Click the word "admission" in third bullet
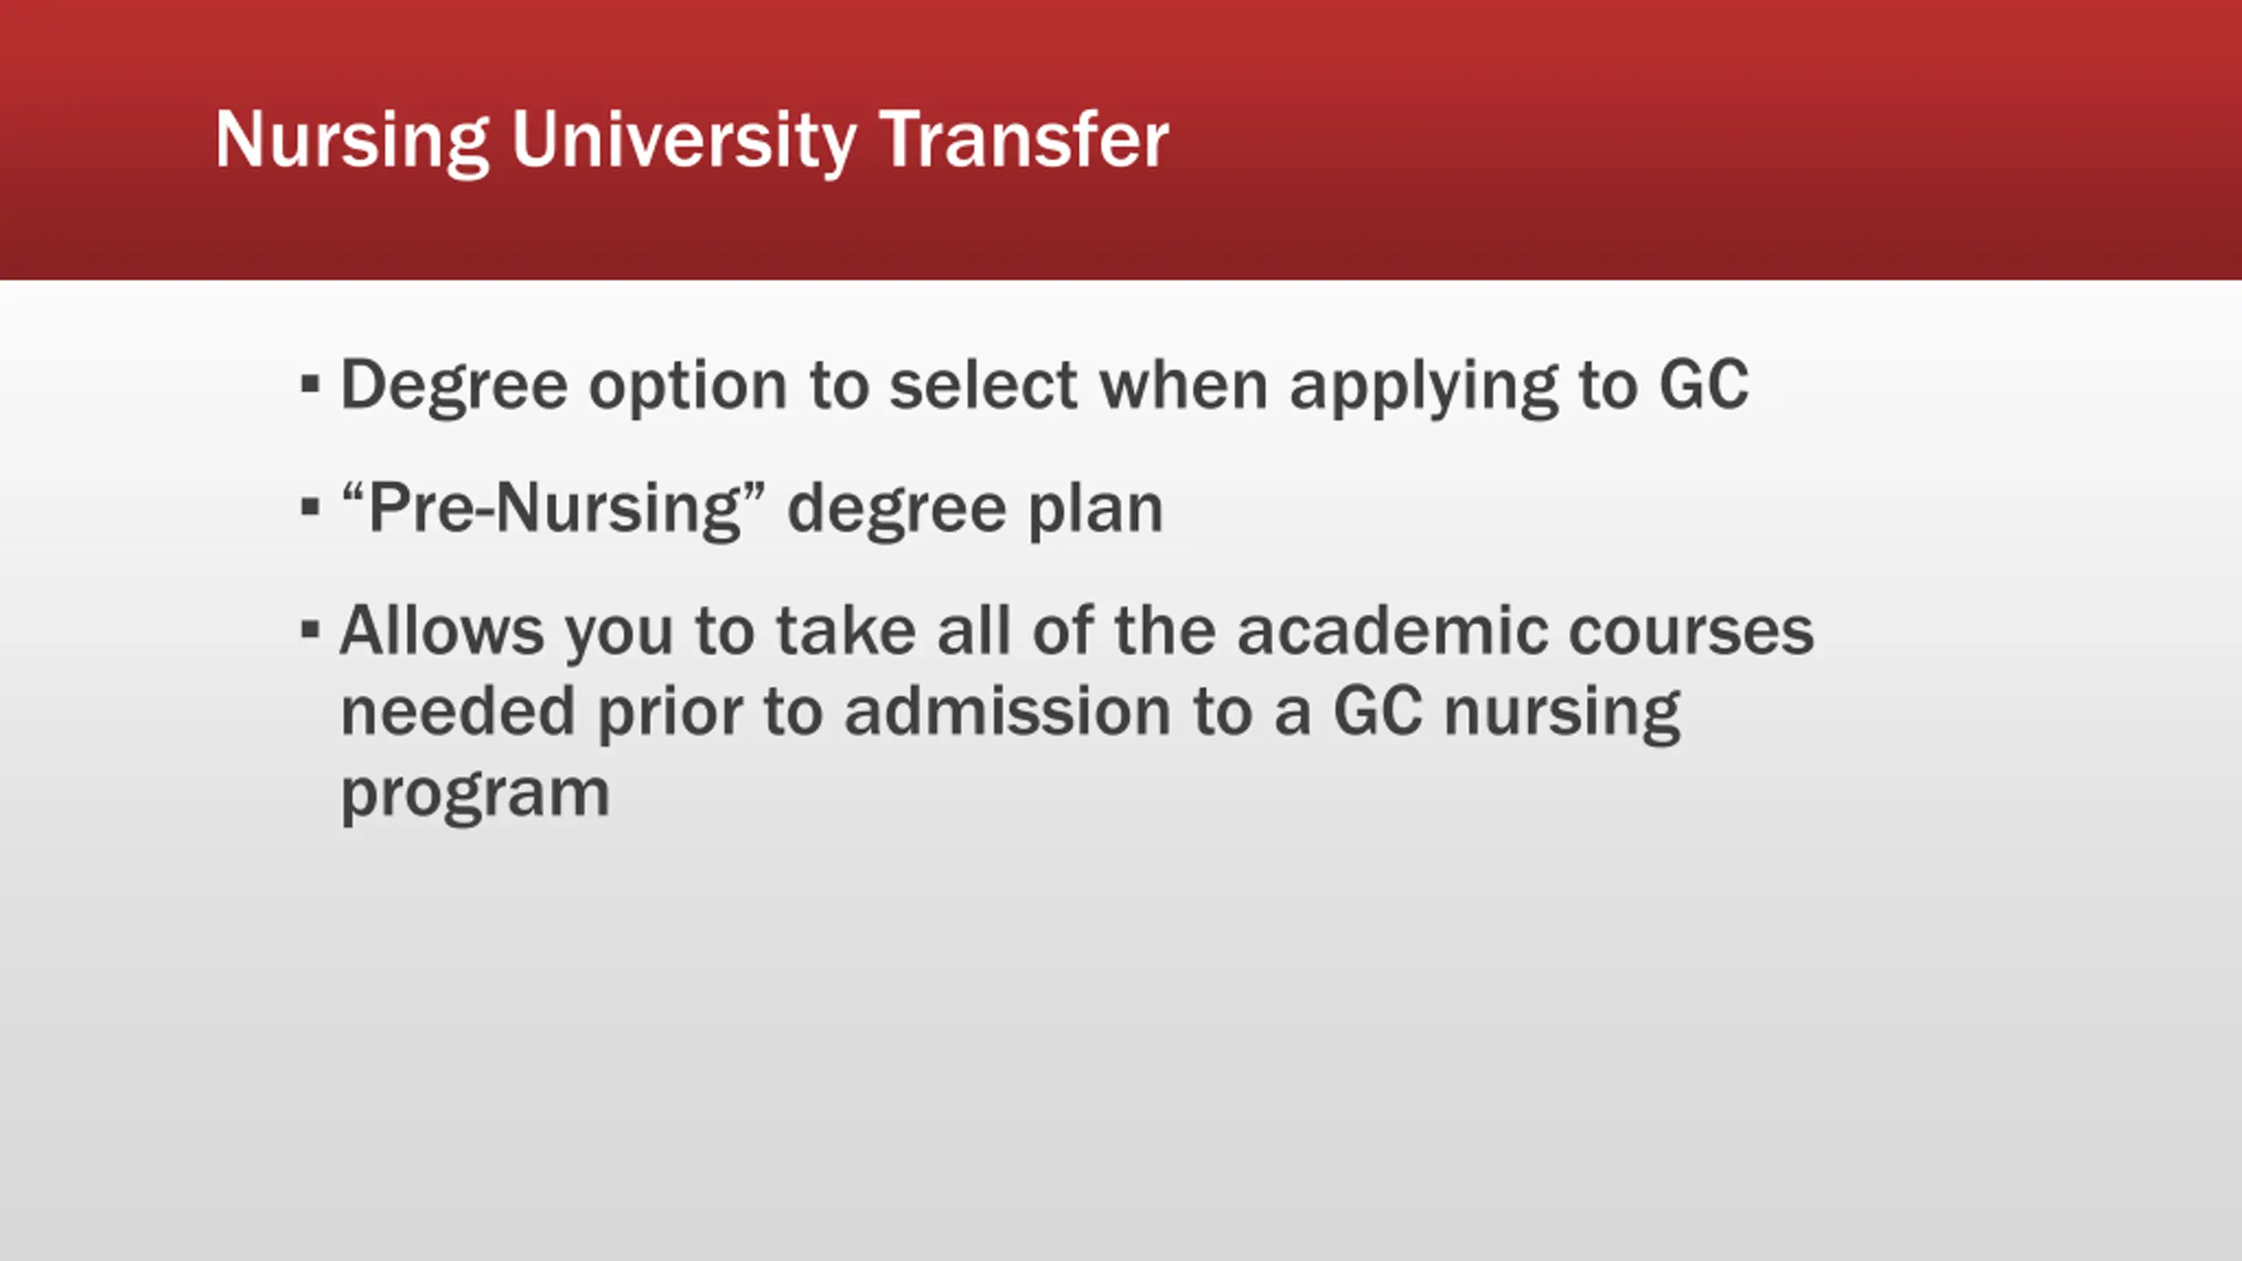 1008,710
